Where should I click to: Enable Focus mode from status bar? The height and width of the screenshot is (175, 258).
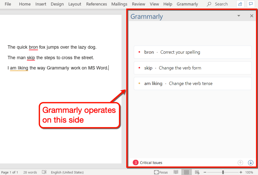(x=161, y=172)
